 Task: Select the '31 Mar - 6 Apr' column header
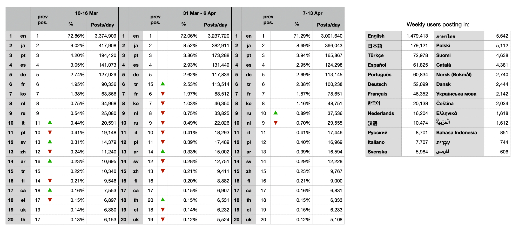(x=199, y=13)
